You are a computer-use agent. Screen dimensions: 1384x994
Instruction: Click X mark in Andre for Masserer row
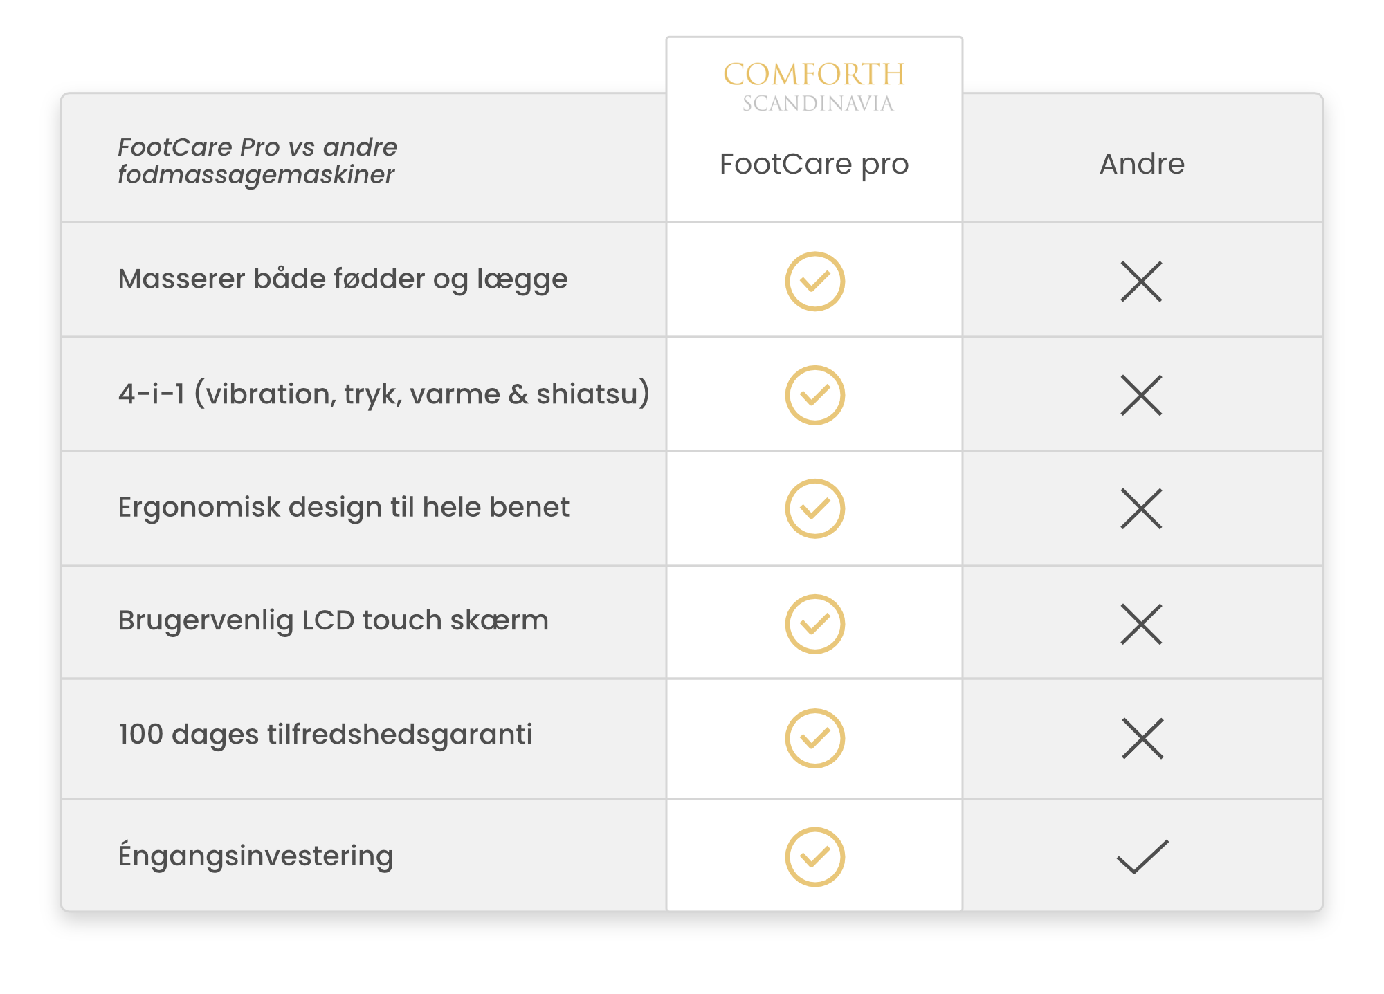click(1141, 282)
